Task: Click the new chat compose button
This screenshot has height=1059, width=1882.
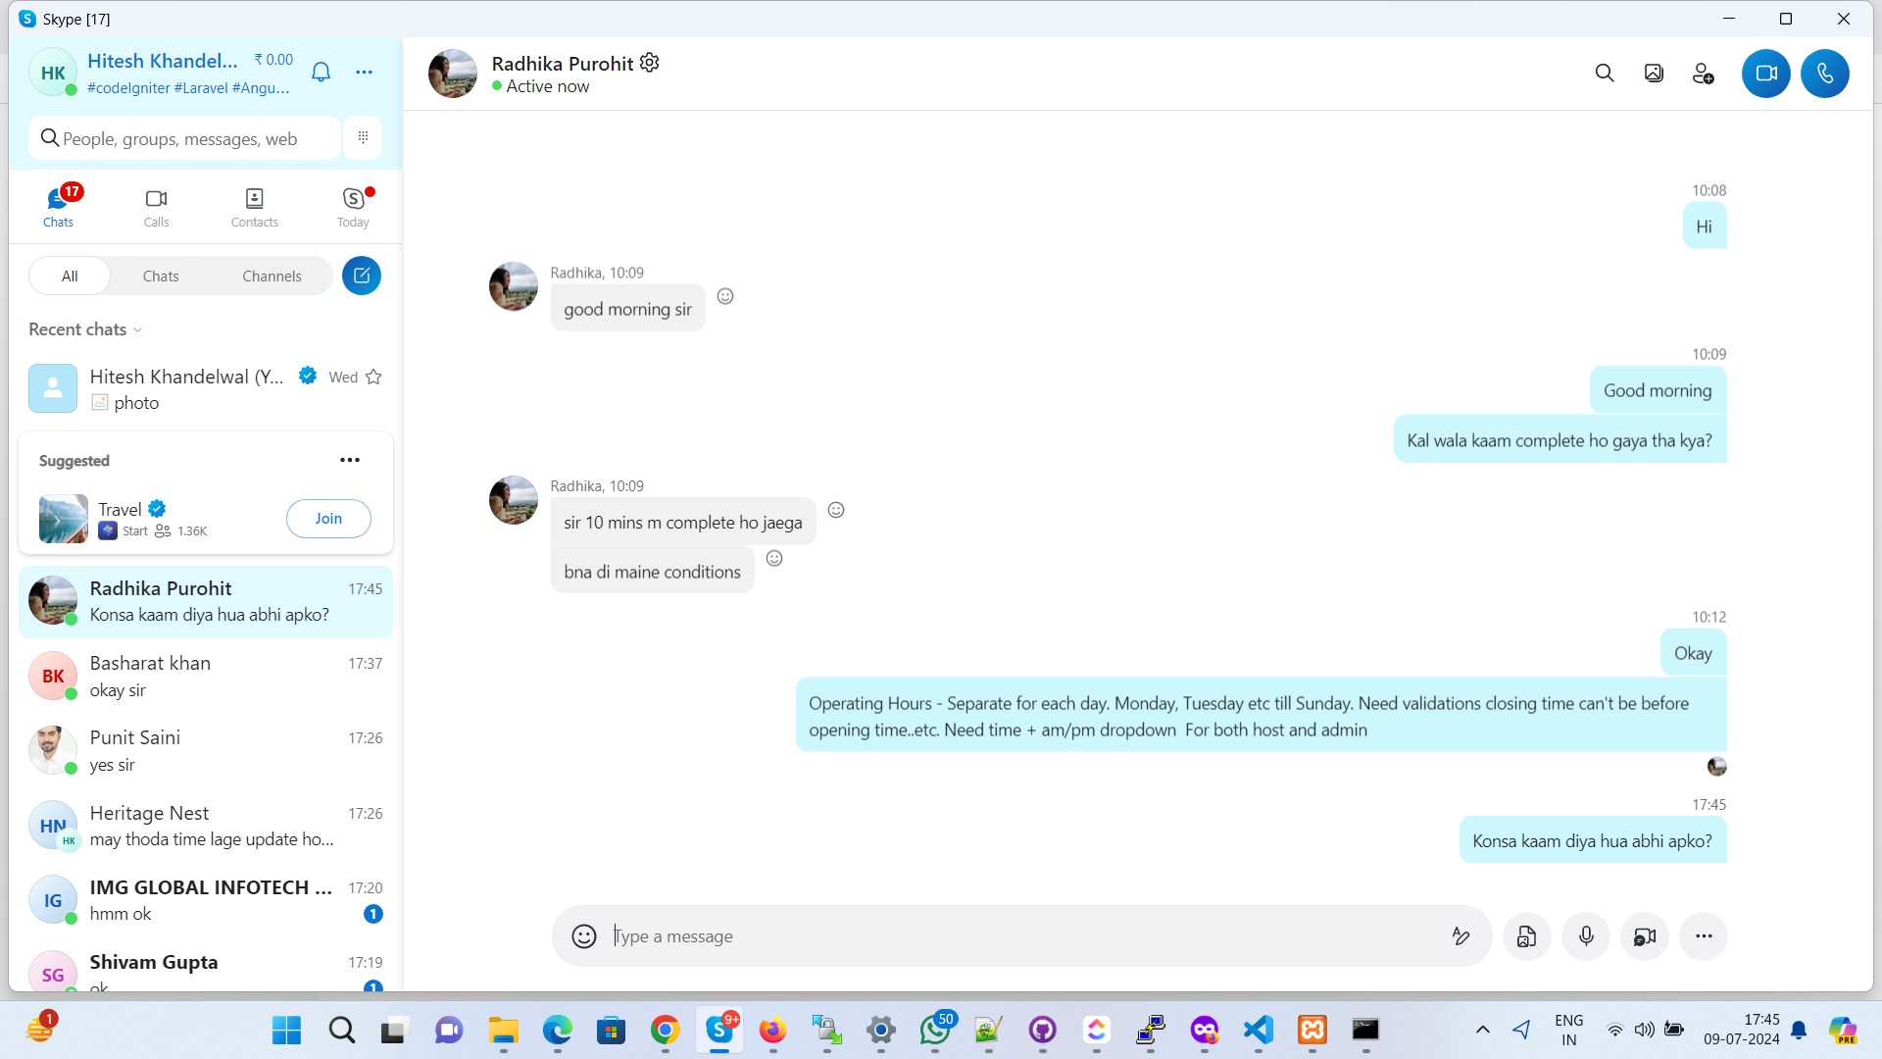Action: coord(362,276)
